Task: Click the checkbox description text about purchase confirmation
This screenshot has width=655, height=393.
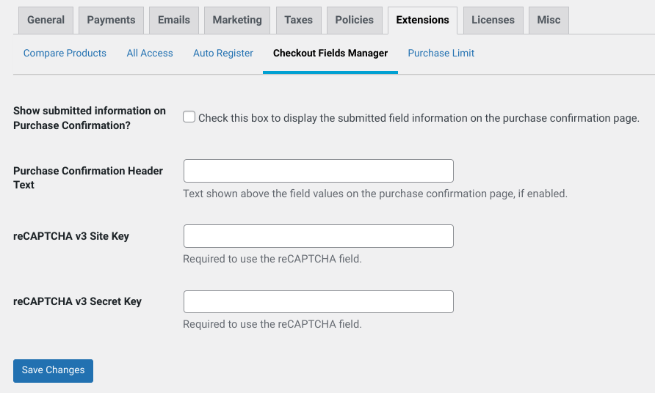Action: (x=419, y=118)
